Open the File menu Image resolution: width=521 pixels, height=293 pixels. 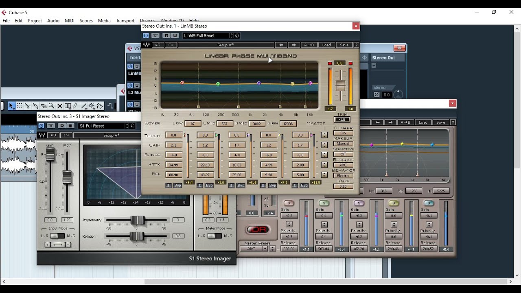[6, 20]
